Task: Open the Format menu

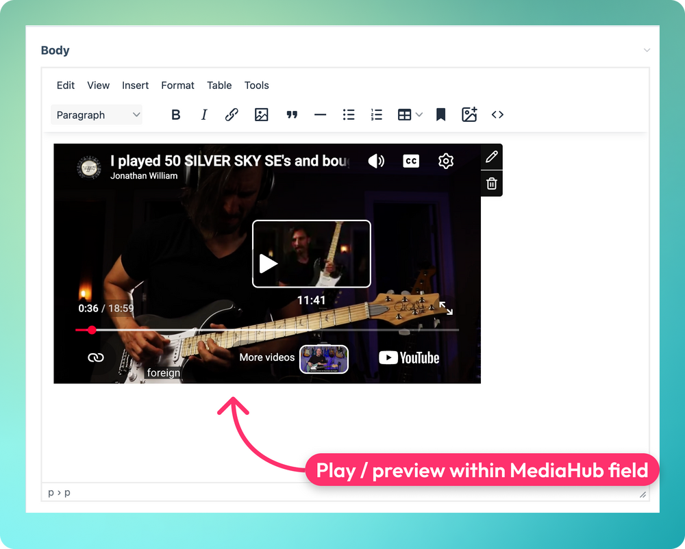Action: [178, 85]
